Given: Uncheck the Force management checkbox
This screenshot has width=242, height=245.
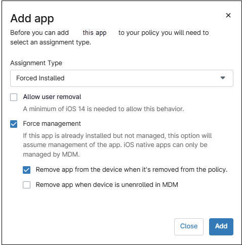Looking at the screenshot, I should pyautogui.click(x=14, y=124).
